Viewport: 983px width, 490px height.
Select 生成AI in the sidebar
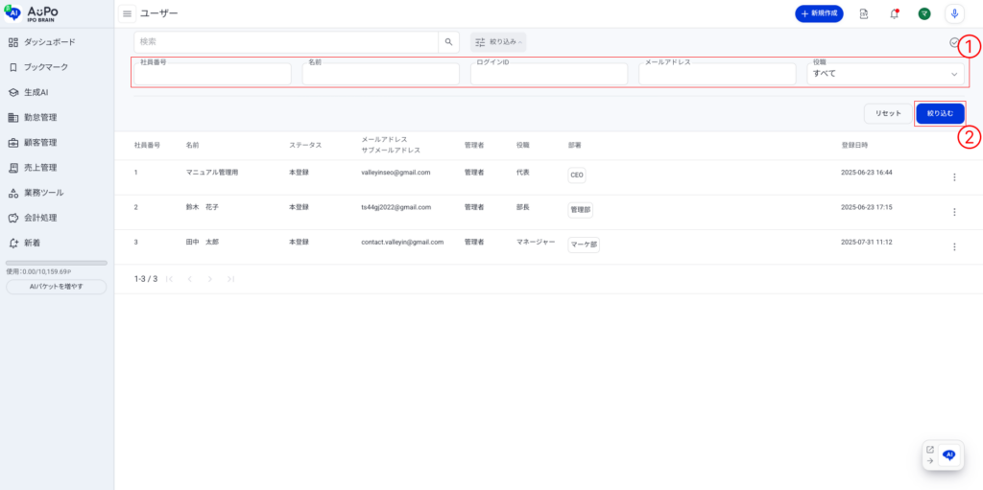(36, 93)
